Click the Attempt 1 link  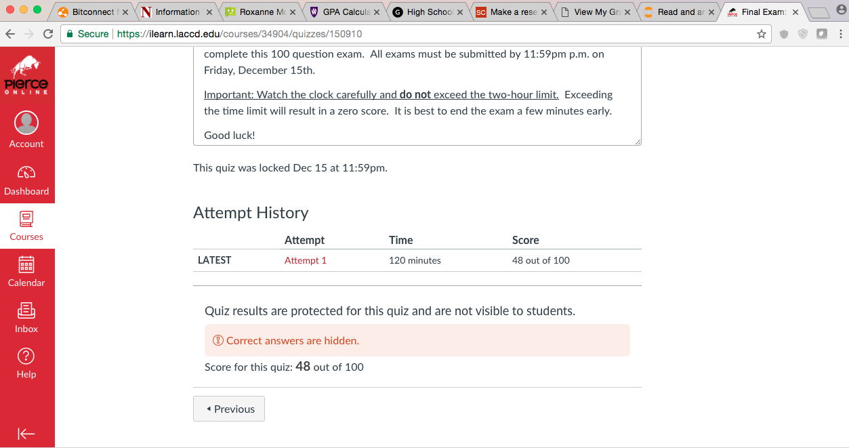306,260
